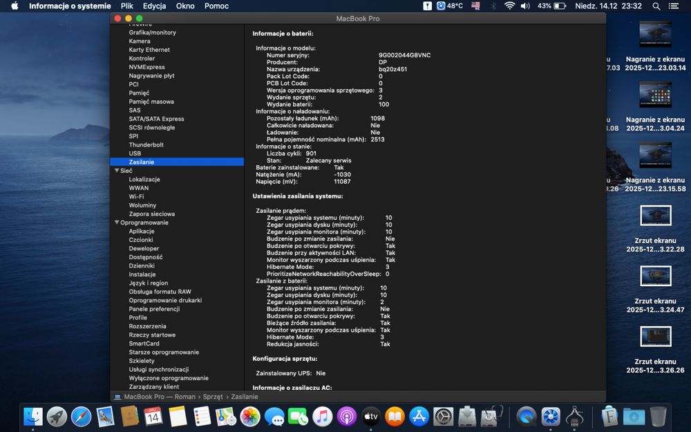Select the Liczba cykli value 901

[x=311, y=153]
